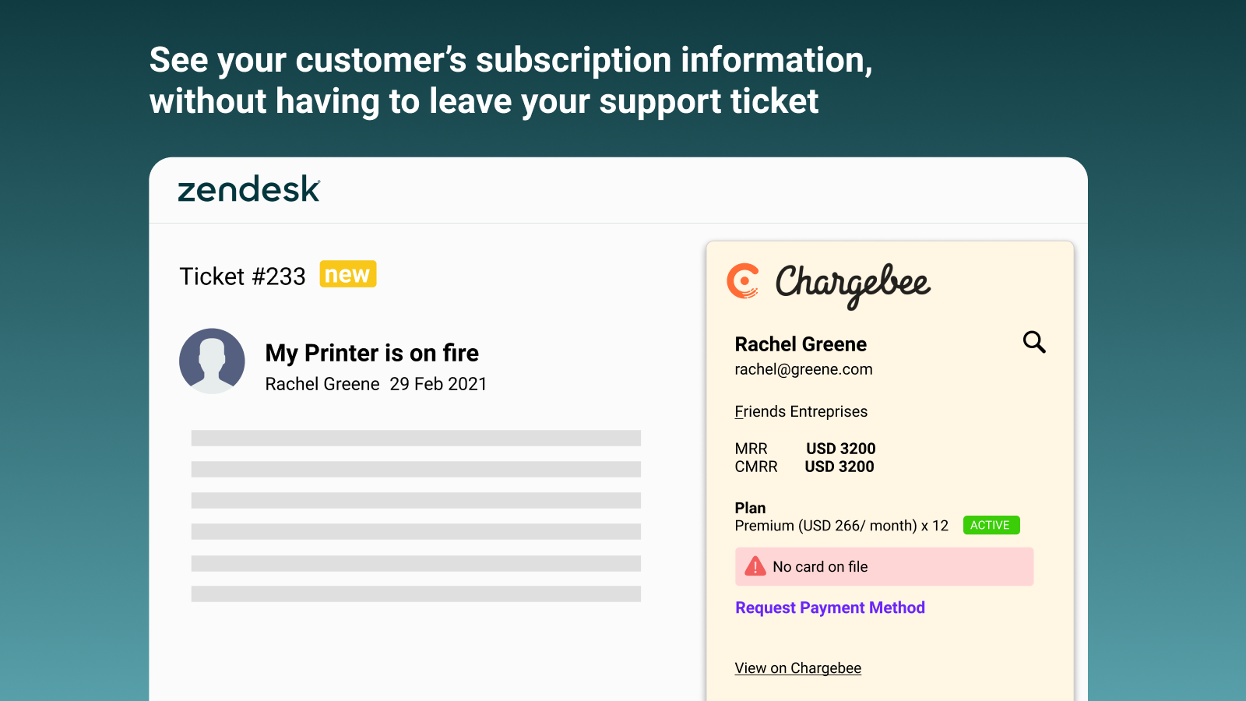Select the "My Printer is on fire" subject
The width and height of the screenshot is (1246, 701).
[371, 353]
